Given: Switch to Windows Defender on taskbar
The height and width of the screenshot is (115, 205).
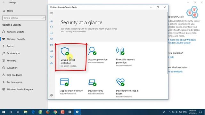Looking at the screenshot, I should point(77,112).
